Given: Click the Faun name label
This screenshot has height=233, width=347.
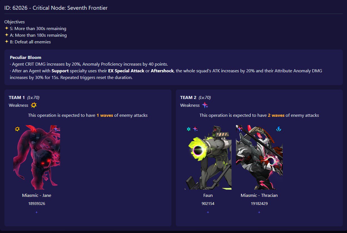Looking at the screenshot, I should [208, 195].
